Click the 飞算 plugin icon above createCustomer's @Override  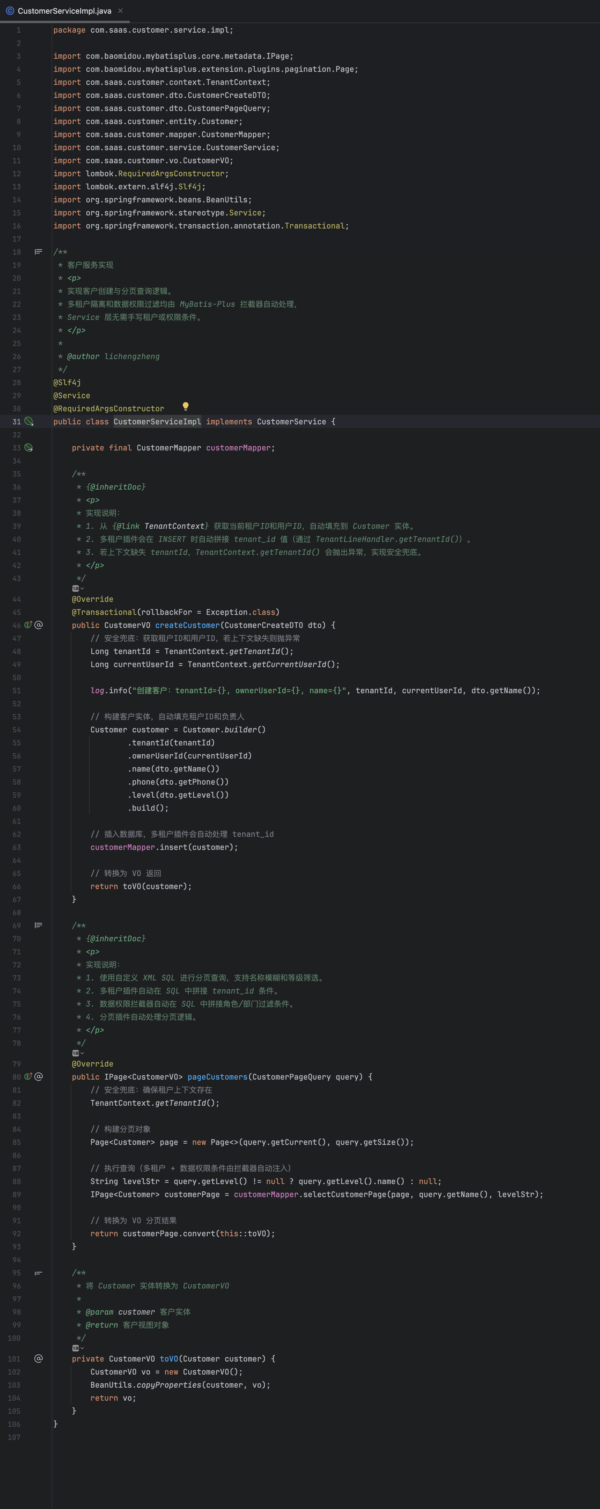(76, 588)
